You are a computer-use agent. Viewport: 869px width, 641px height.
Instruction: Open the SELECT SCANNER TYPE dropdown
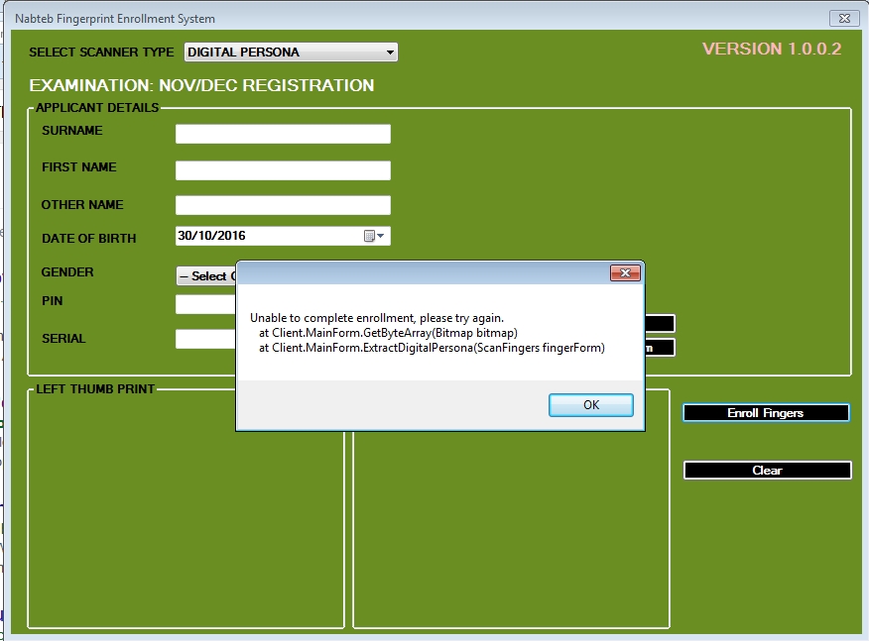pyautogui.click(x=391, y=52)
